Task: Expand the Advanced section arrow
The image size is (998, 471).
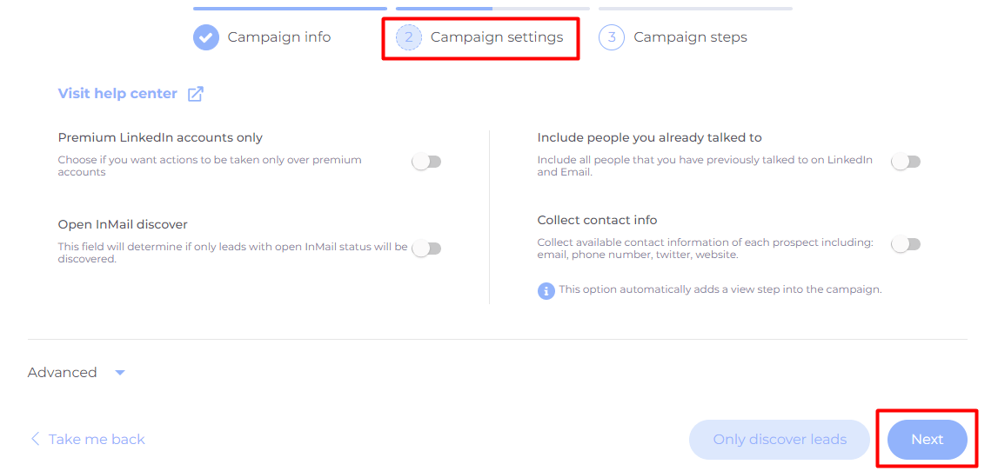Action: (120, 373)
